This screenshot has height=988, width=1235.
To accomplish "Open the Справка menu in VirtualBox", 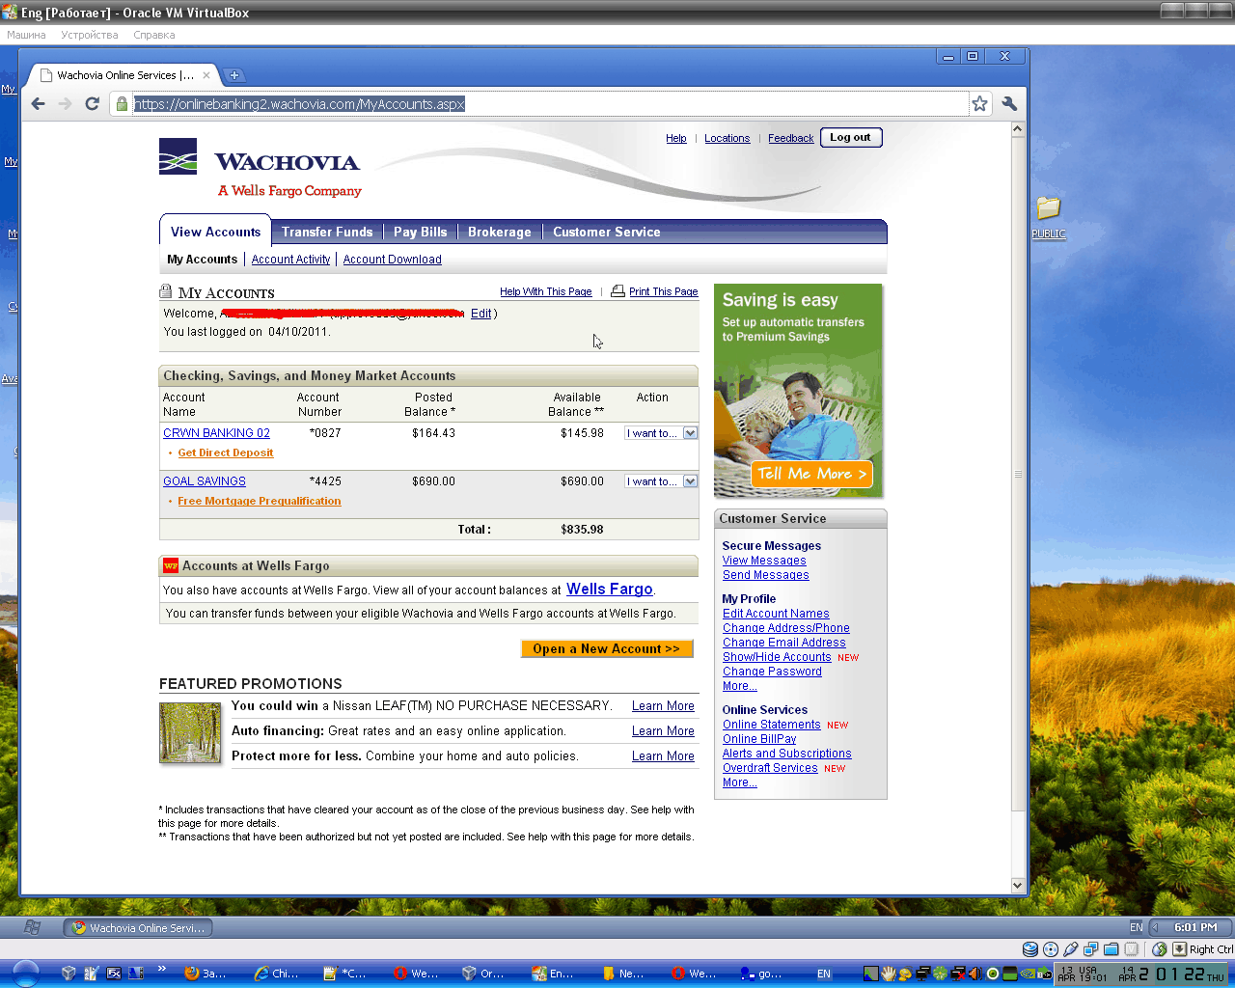I will 154,35.
